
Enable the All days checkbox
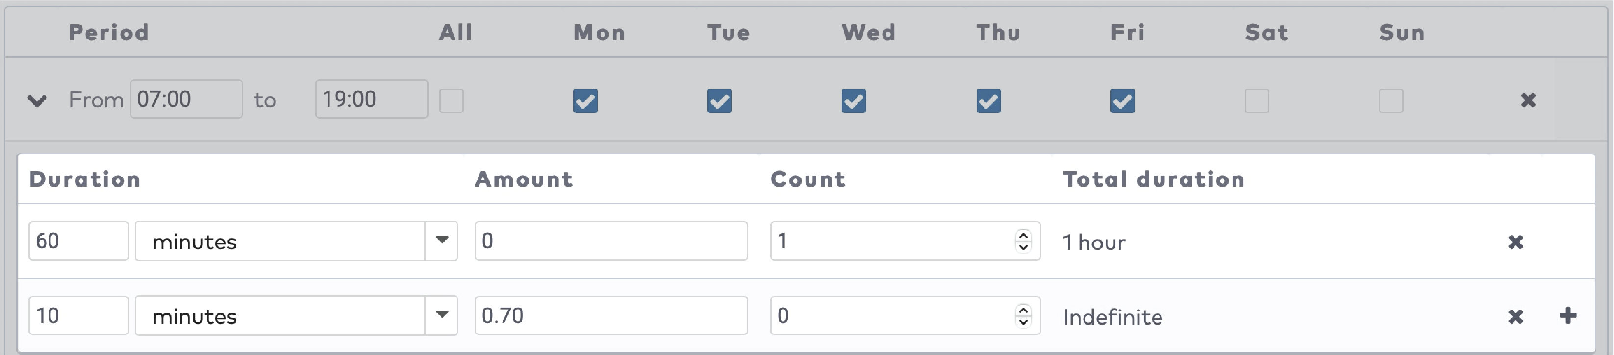pos(451,101)
